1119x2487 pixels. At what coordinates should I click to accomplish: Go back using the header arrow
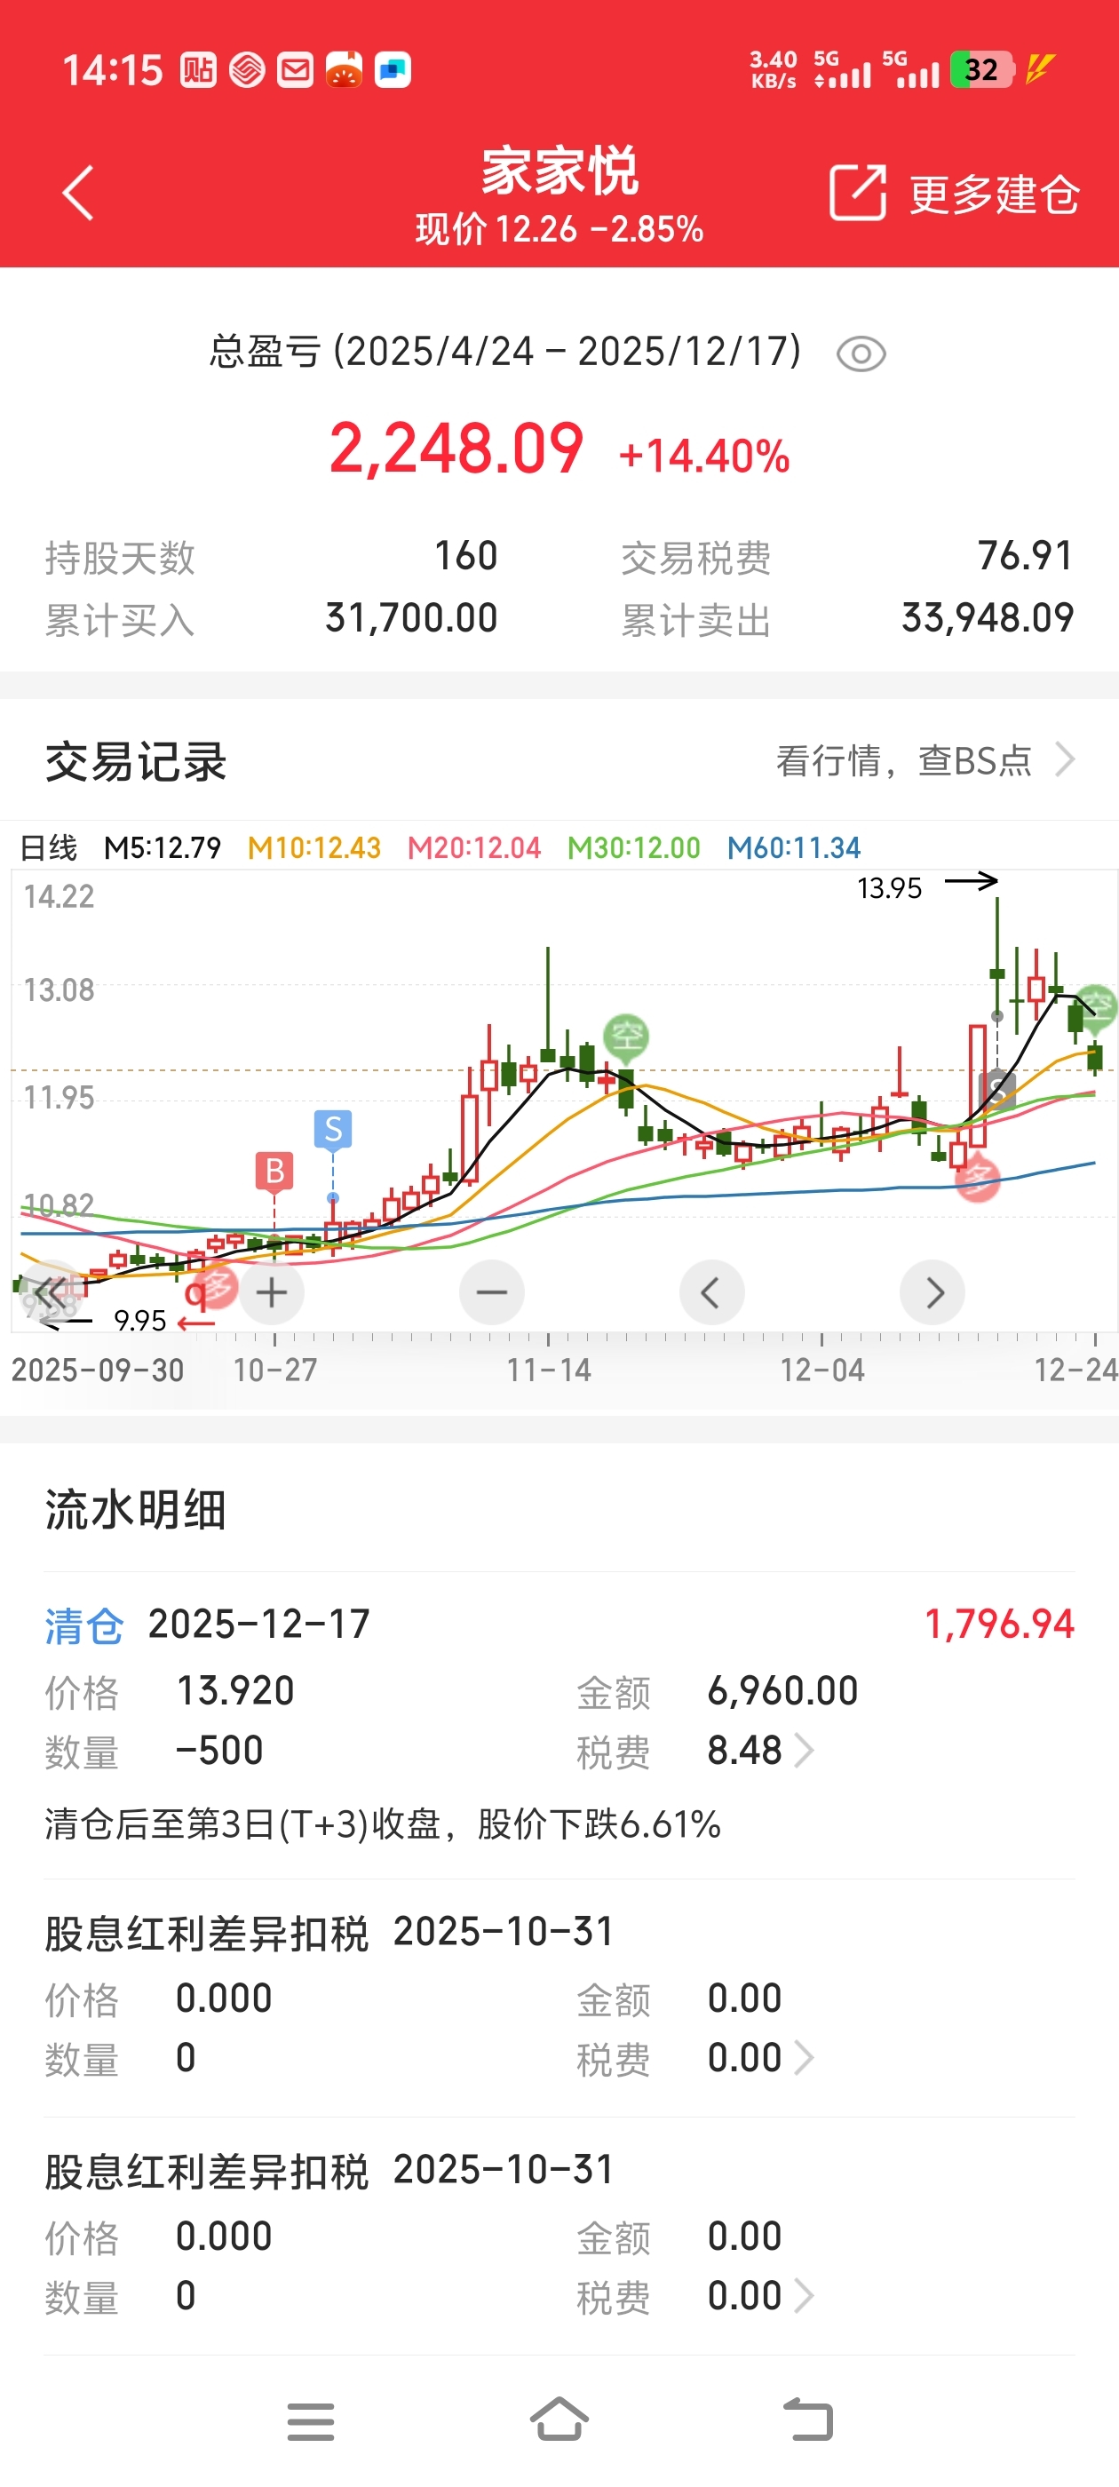(78, 193)
